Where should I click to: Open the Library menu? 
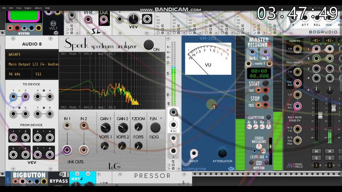pyautogui.click(x=38, y=8)
